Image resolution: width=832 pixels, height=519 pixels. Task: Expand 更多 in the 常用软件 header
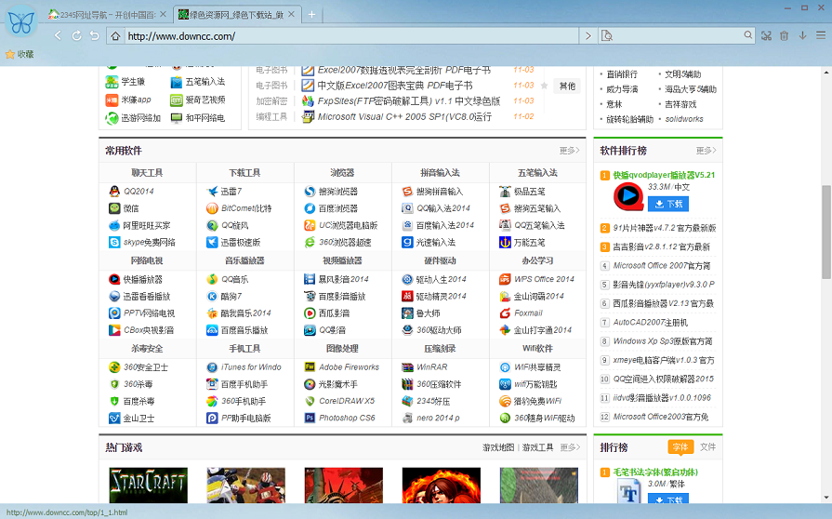pyautogui.click(x=569, y=150)
